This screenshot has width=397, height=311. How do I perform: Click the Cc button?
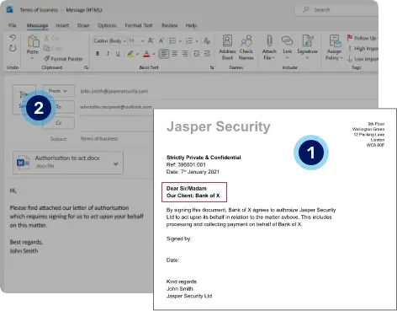(59, 123)
